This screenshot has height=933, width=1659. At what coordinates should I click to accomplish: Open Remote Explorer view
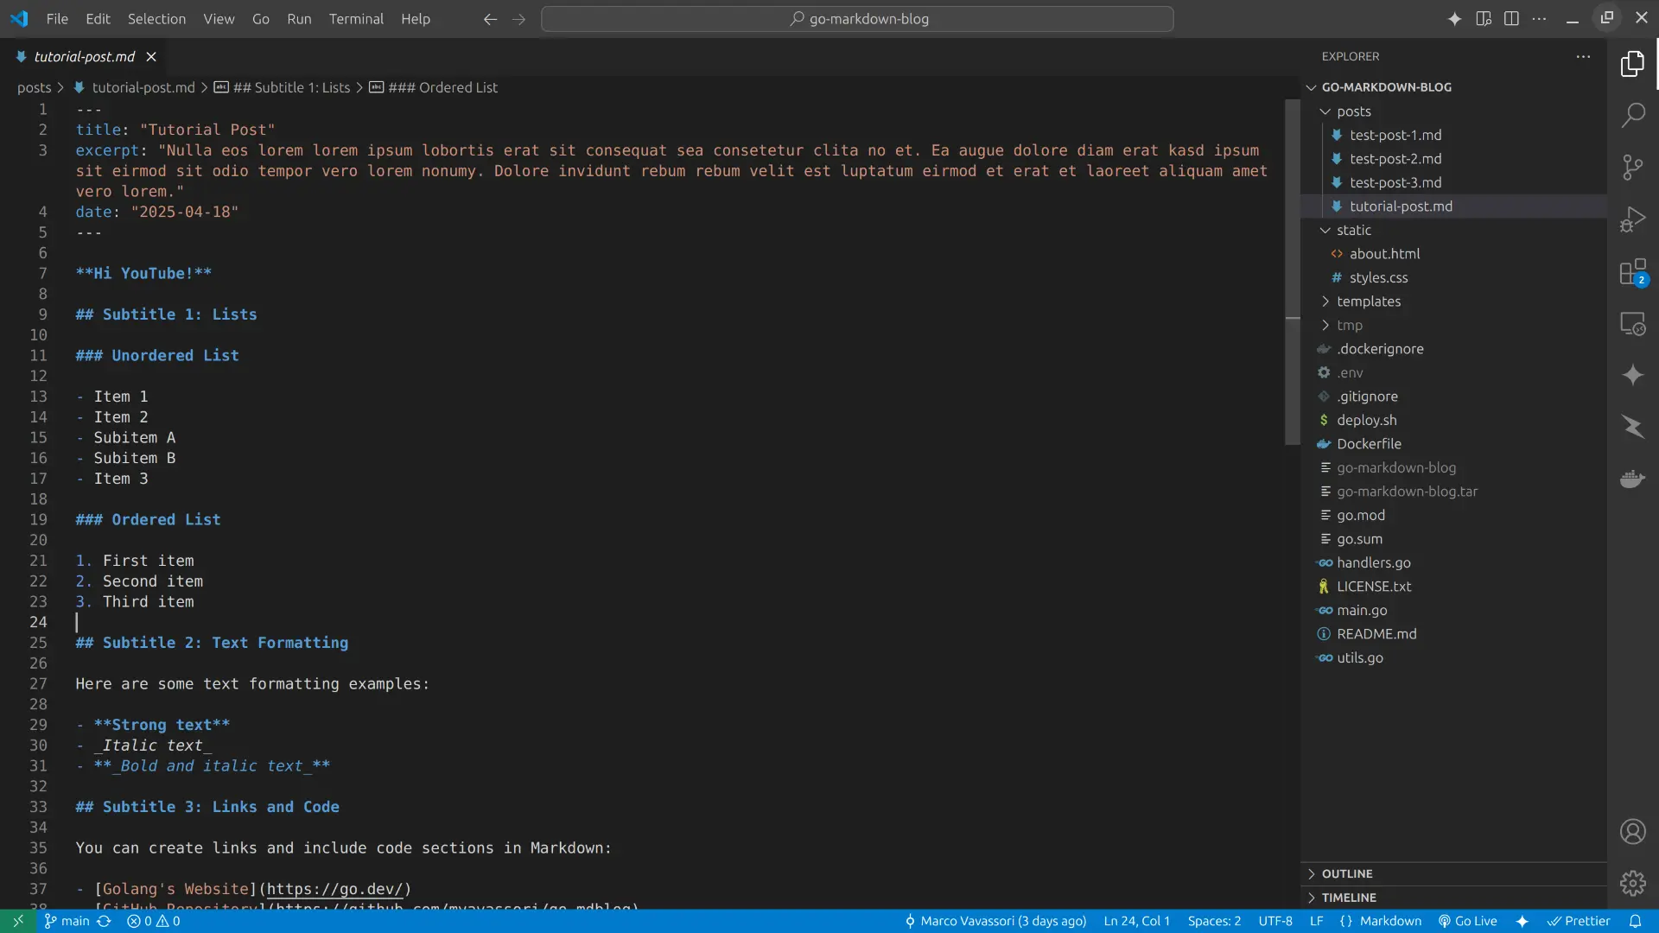(x=1632, y=324)
